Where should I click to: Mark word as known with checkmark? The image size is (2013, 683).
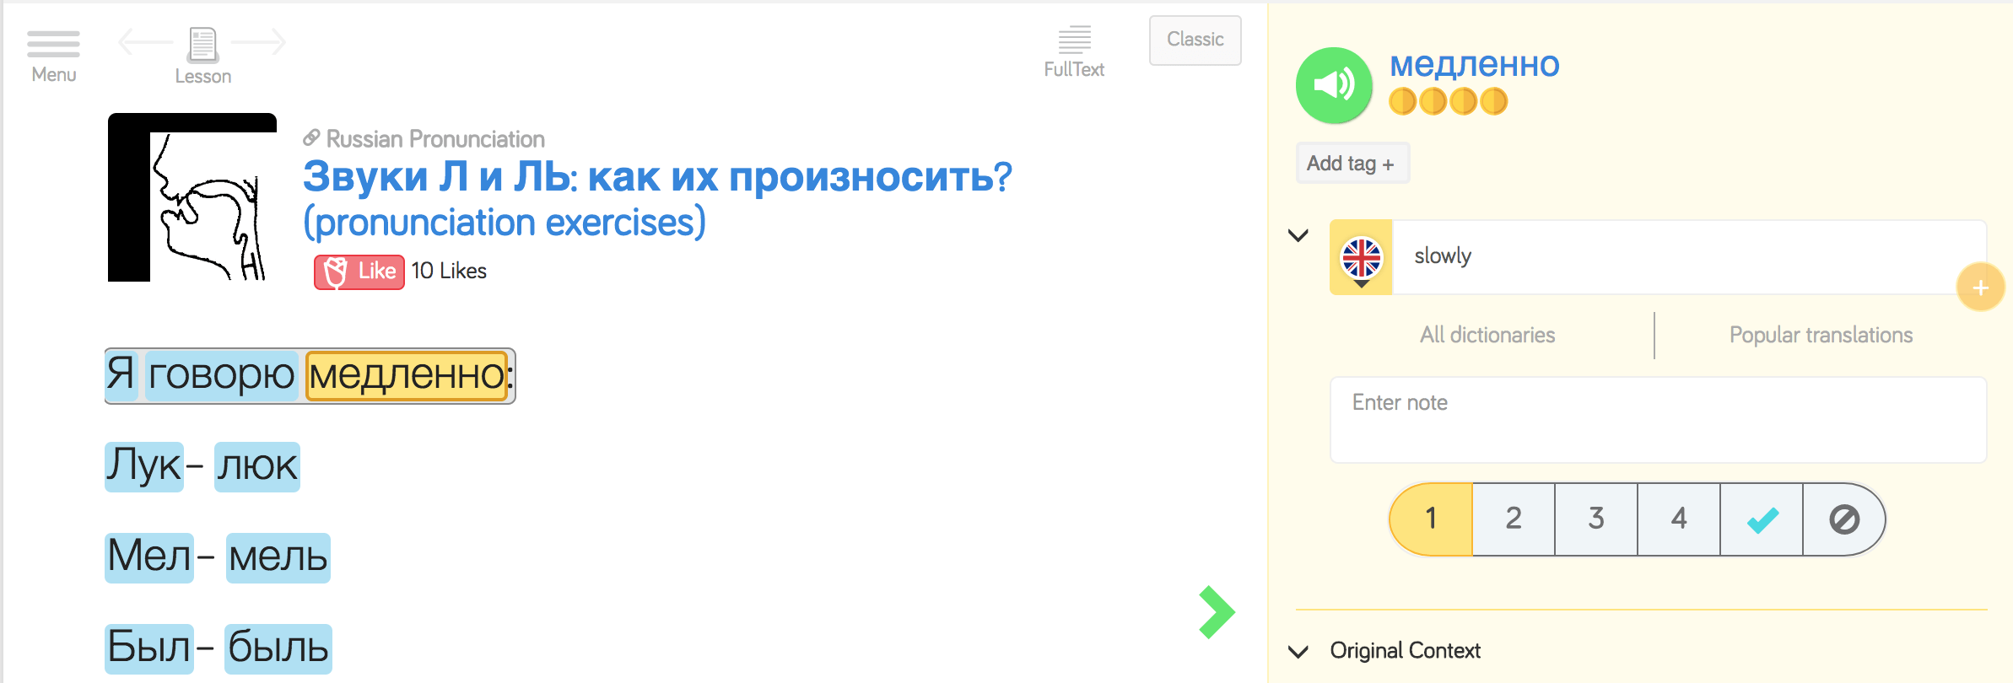pos(1762,519)
